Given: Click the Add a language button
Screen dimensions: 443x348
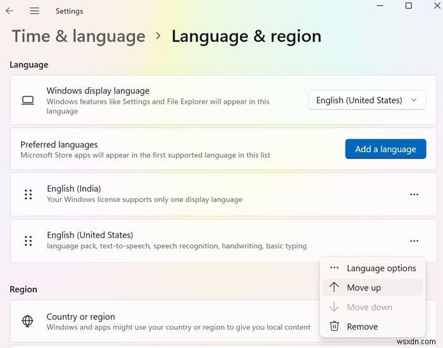Looking at the screenshot, I should pyautogui.click(x=385, y=149).
